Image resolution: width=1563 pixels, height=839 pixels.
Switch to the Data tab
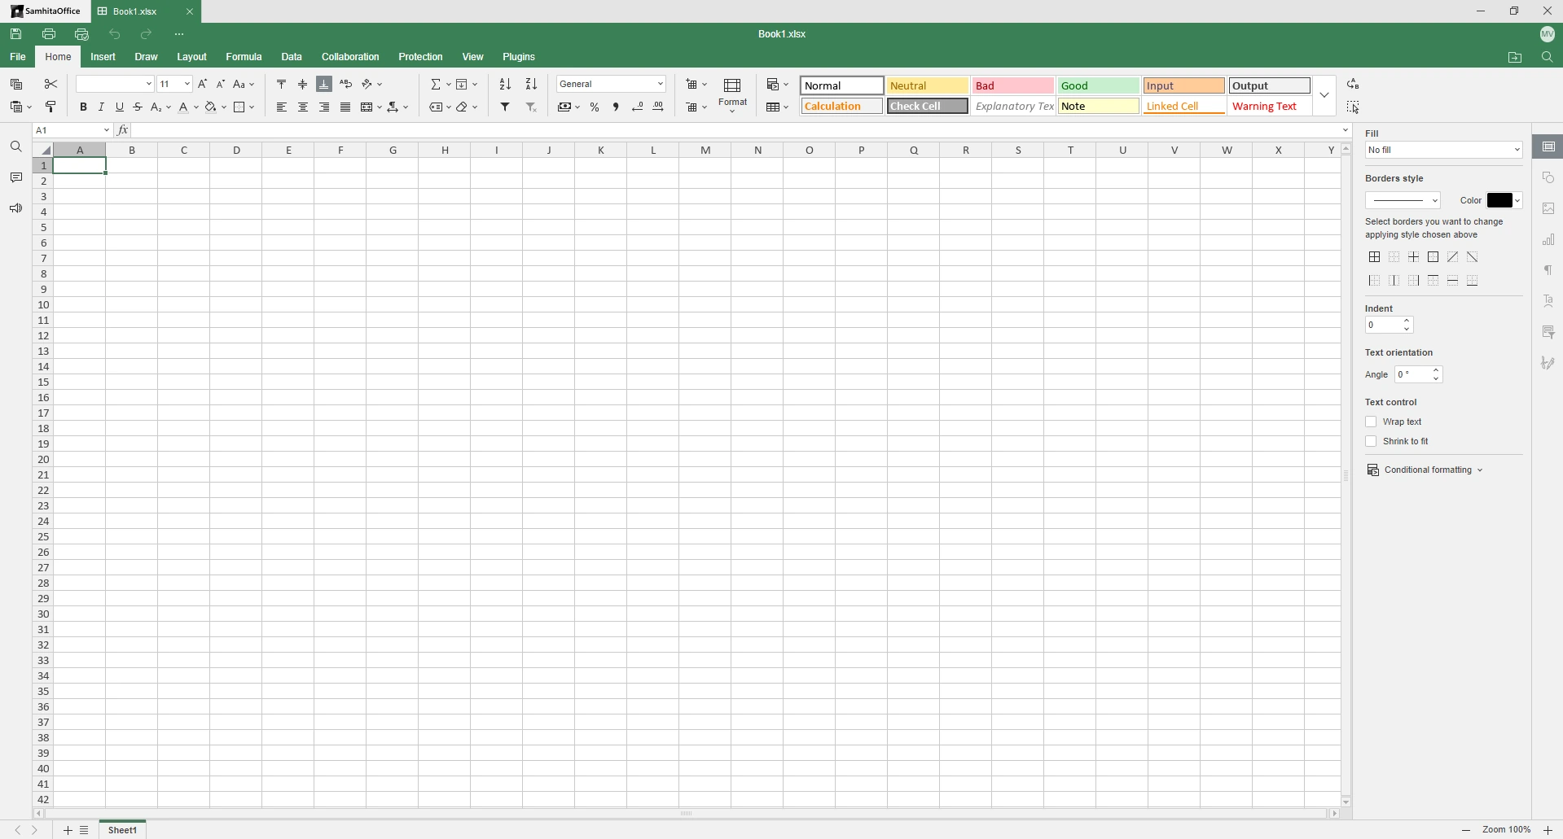click(x=292, y=57)
